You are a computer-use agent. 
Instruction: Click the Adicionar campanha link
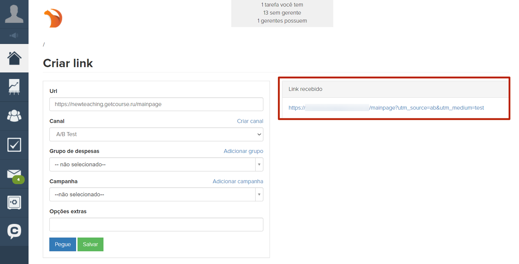coord(237,181)
